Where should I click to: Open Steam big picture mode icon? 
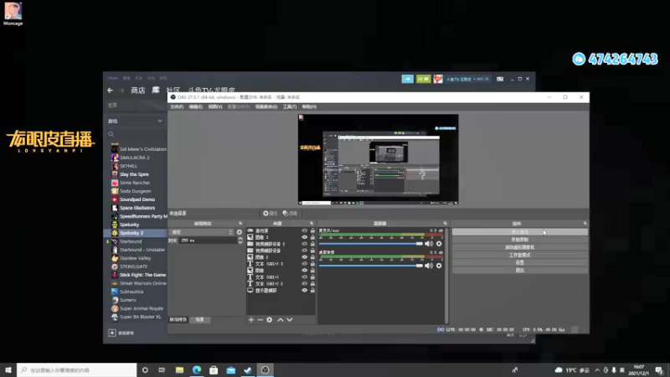500,79
